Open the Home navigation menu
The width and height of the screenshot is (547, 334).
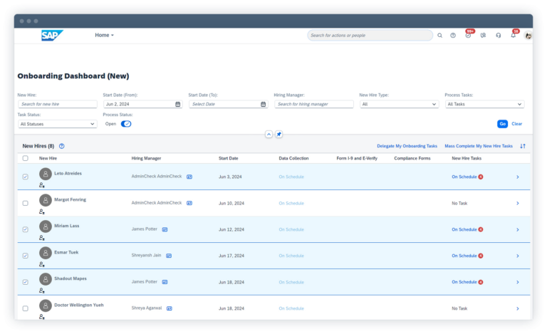point(104,35)
